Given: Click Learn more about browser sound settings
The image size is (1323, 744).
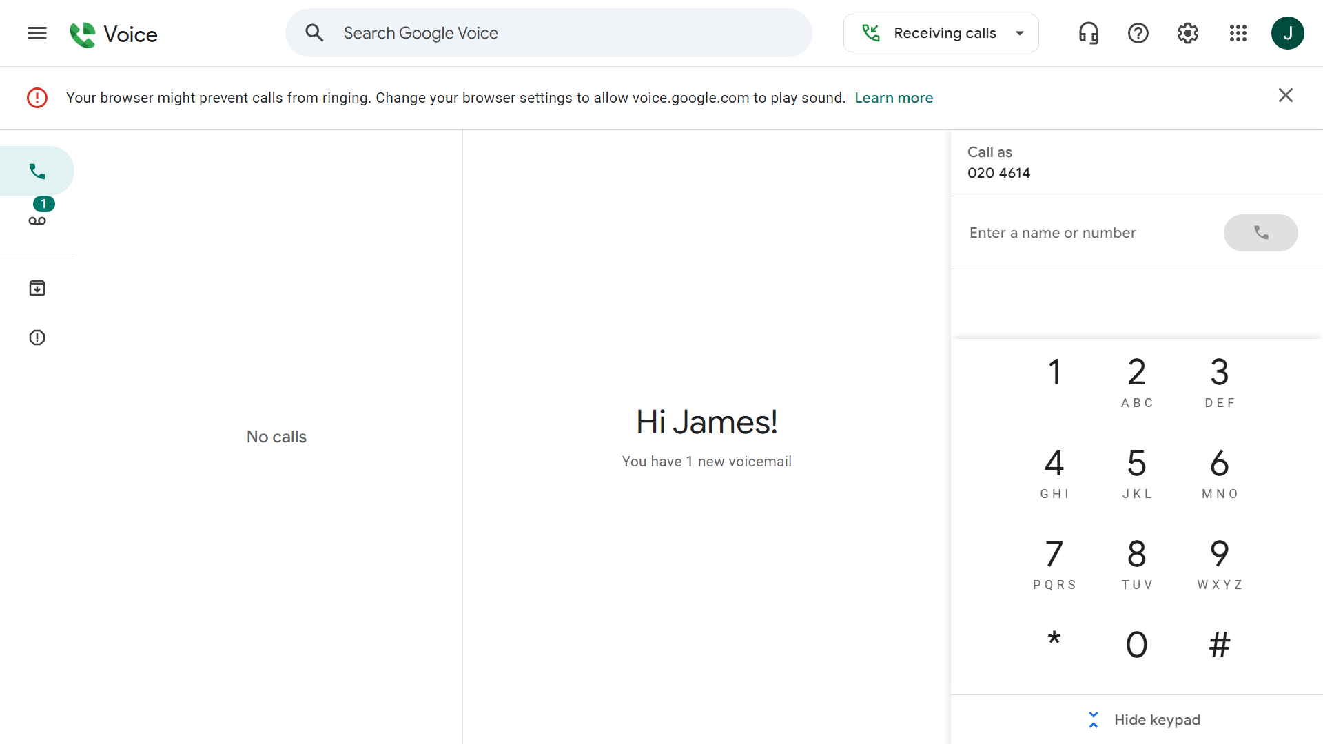Looking at the screenshot, I should point(894,97).
